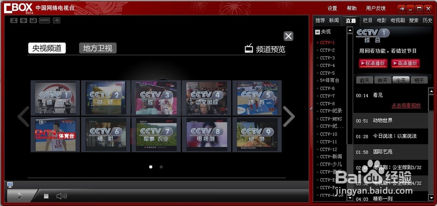437x206 pixels.
Task: Show 明天 program schedule
Action: coord(419,80)
